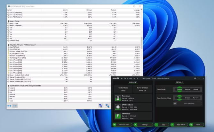Click the scroll-up arrow atop HWiNFO scrollbar
Viewport: 214px width, 132px height.
pyautogui.click(x=141, y=10)
